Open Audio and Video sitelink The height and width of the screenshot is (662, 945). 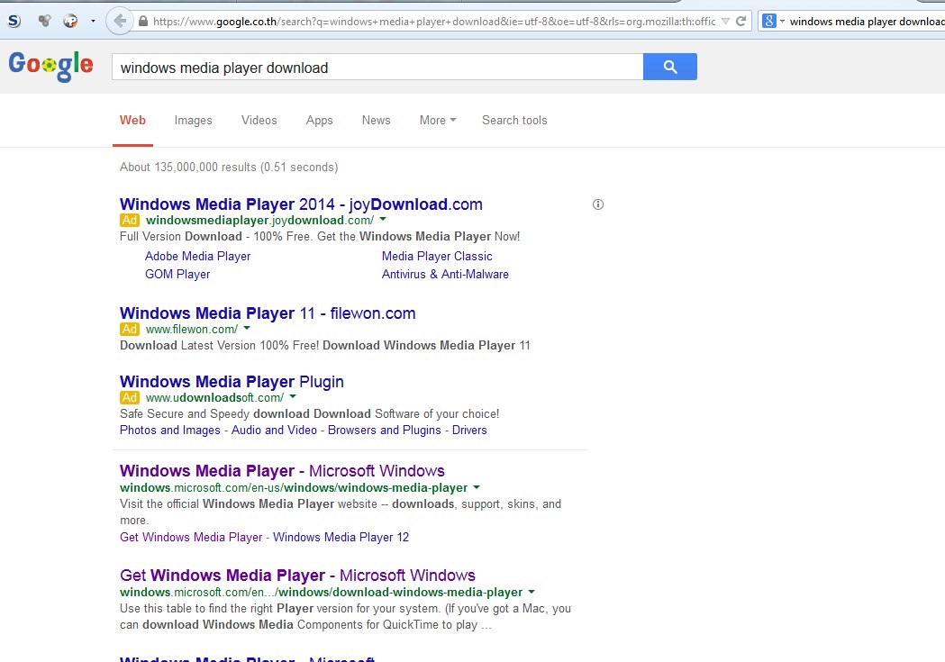point(274,431)
